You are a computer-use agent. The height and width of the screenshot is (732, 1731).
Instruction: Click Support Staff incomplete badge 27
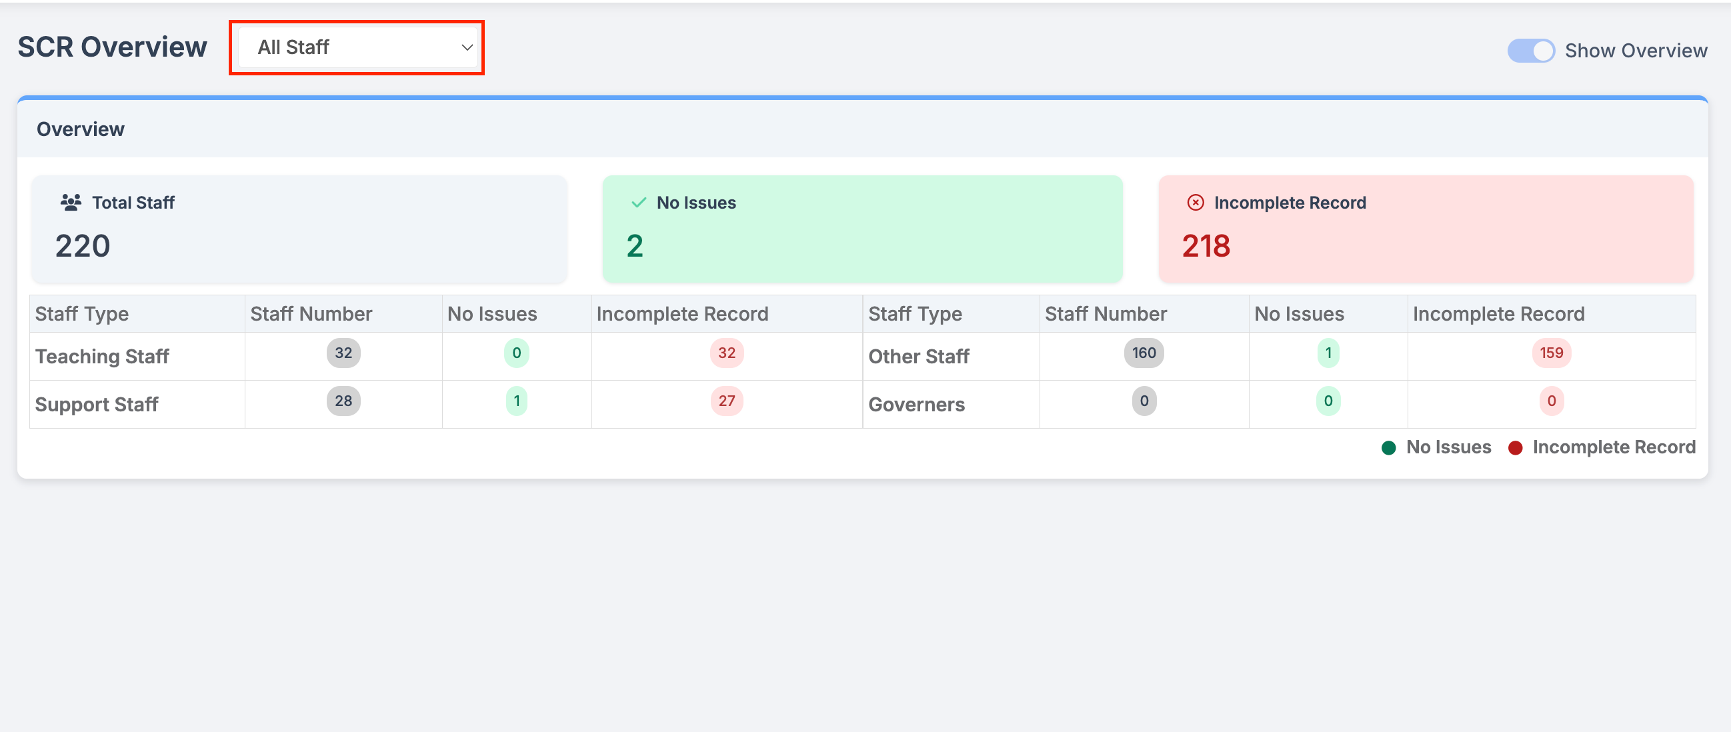725,401
